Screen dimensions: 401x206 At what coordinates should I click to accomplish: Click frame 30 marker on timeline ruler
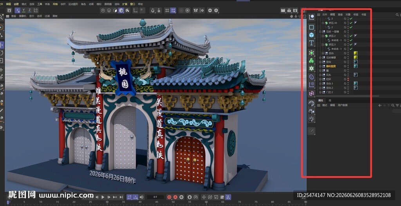pos(107,202)
